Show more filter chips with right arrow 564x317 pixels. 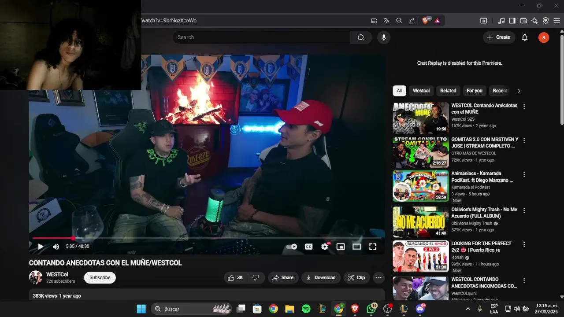point(519,91)
